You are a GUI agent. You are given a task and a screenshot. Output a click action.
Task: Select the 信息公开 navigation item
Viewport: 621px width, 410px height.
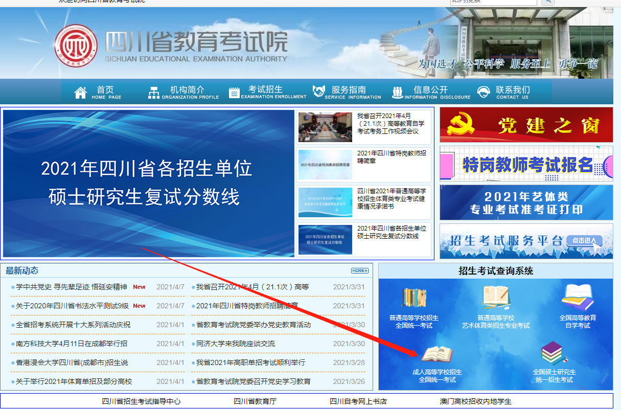[431, 93]
